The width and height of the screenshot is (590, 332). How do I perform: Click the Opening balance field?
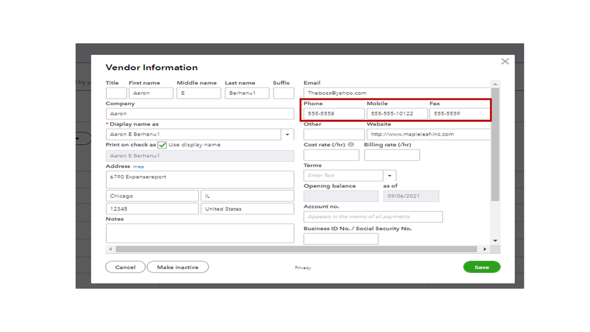coord(341,196)
